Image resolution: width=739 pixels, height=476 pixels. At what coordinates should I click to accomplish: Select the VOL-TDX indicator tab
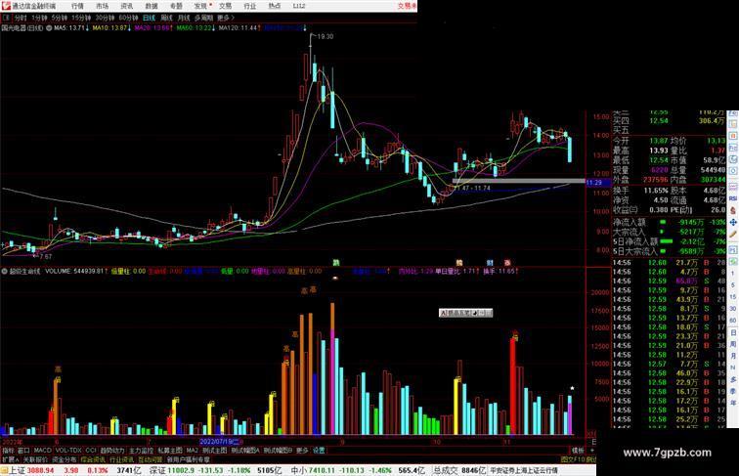[68, 451]
